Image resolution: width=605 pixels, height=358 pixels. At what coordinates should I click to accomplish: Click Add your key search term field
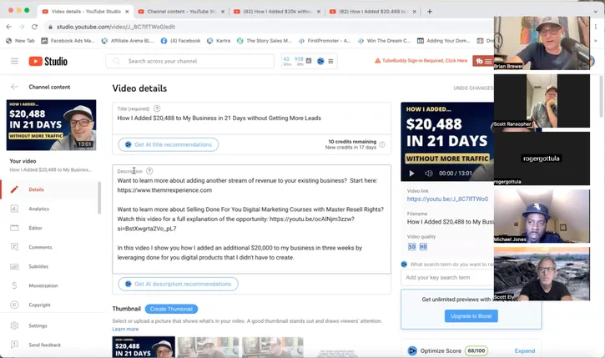click(447, 277)
